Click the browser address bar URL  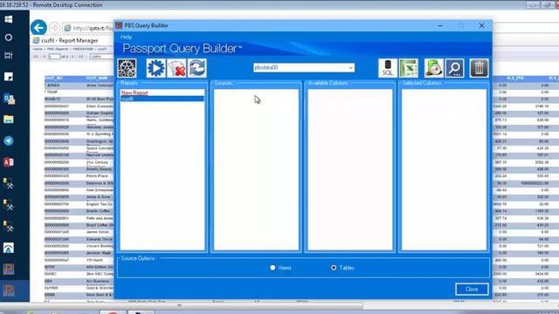93,28
